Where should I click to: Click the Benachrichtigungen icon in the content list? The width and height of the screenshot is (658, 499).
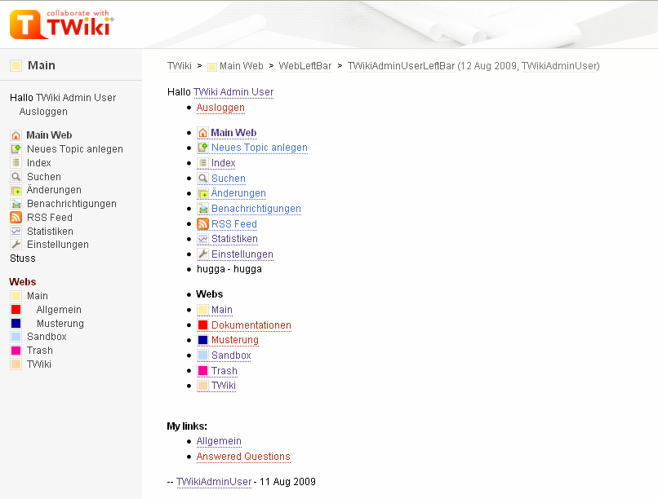pyautogui.click(x=202, y=209)
